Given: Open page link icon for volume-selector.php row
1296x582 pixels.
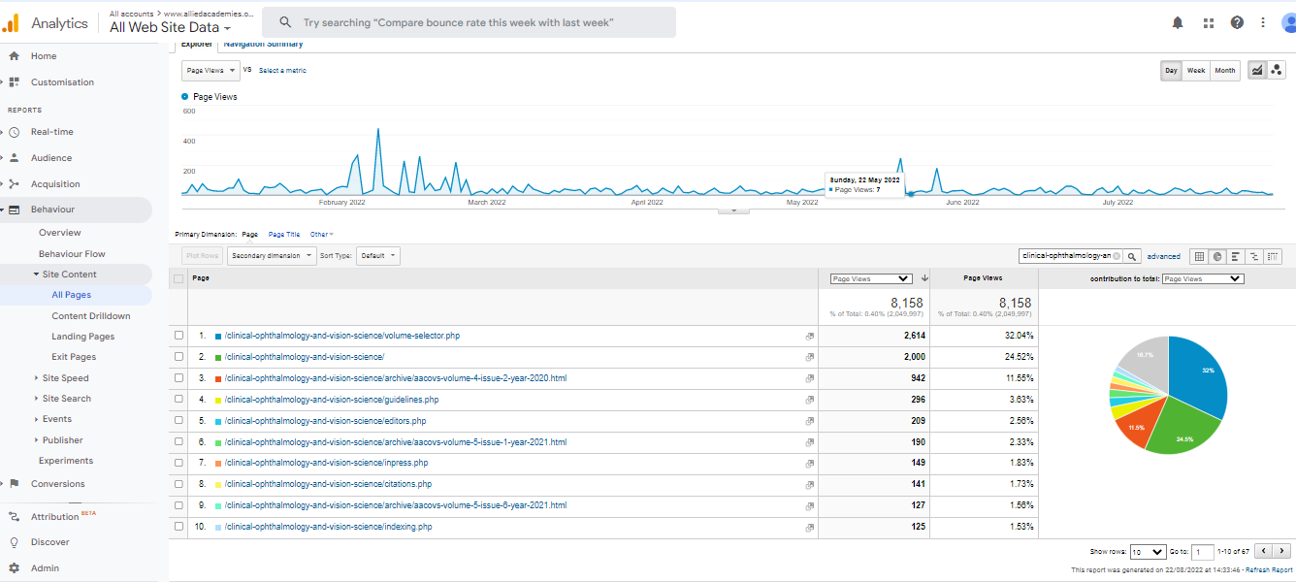Looking at the screenshot, I should click(809, 336).
